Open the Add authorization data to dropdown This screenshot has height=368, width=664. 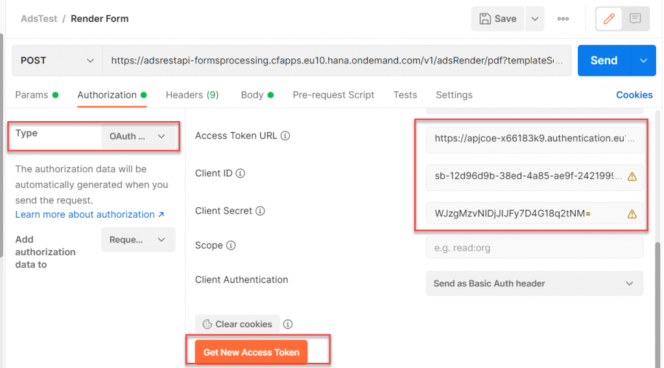138,240
